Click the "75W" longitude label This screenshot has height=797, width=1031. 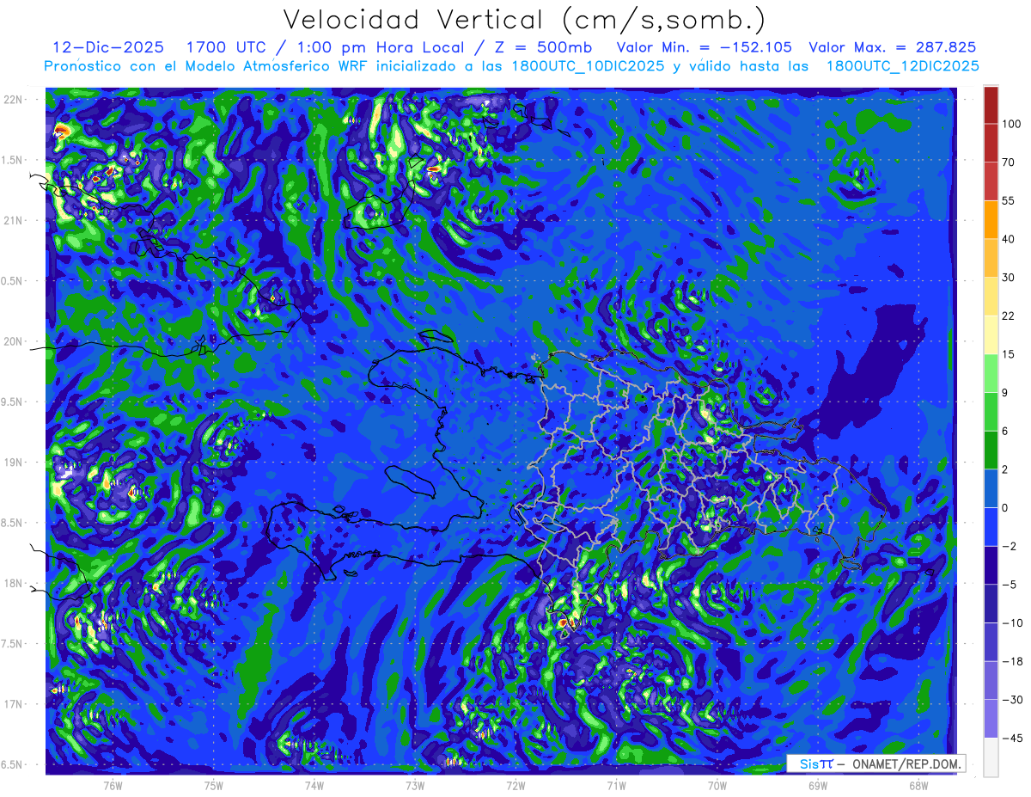pyautogui.click(x=213, y=784)
